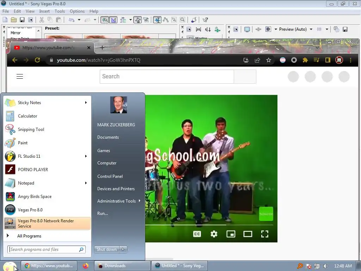Select the Normal Edit tool

point(157,20)
